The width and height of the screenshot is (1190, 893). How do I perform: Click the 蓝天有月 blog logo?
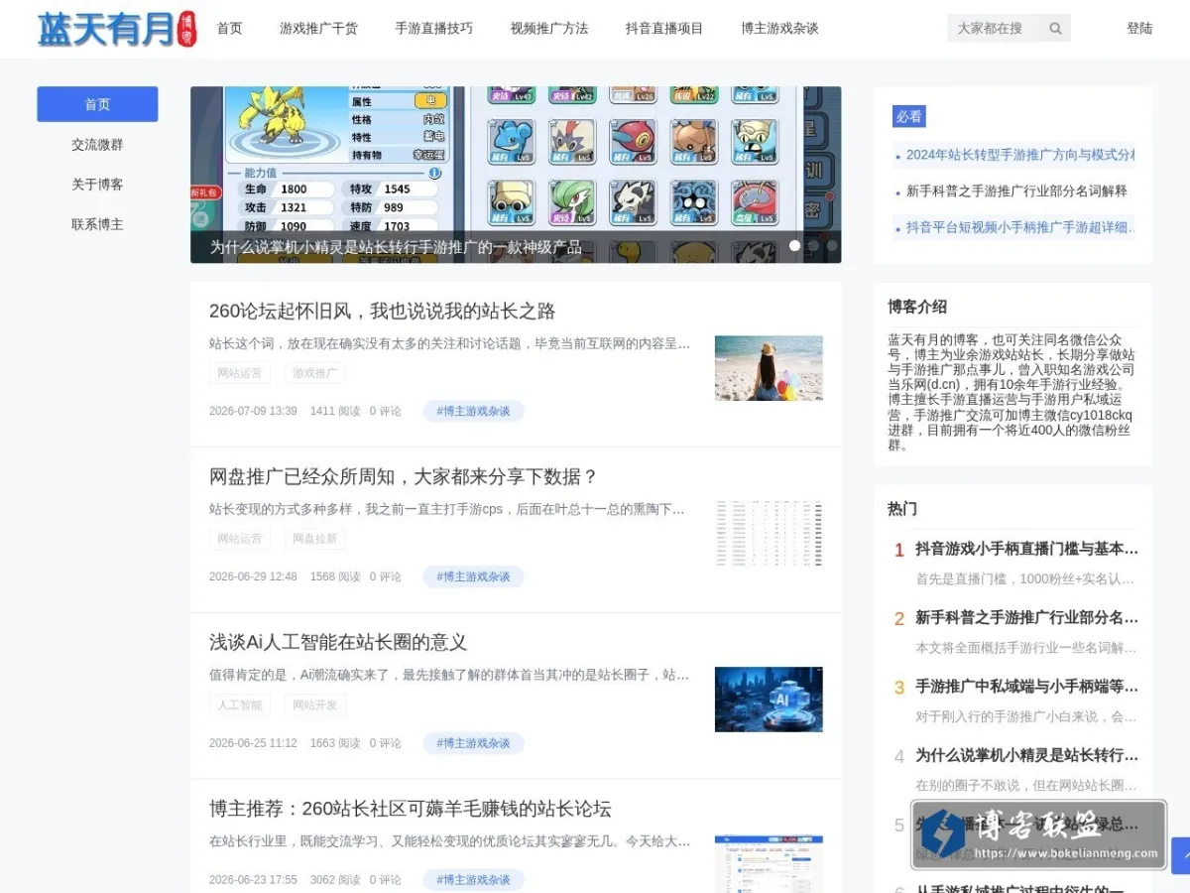pos(117,29)
